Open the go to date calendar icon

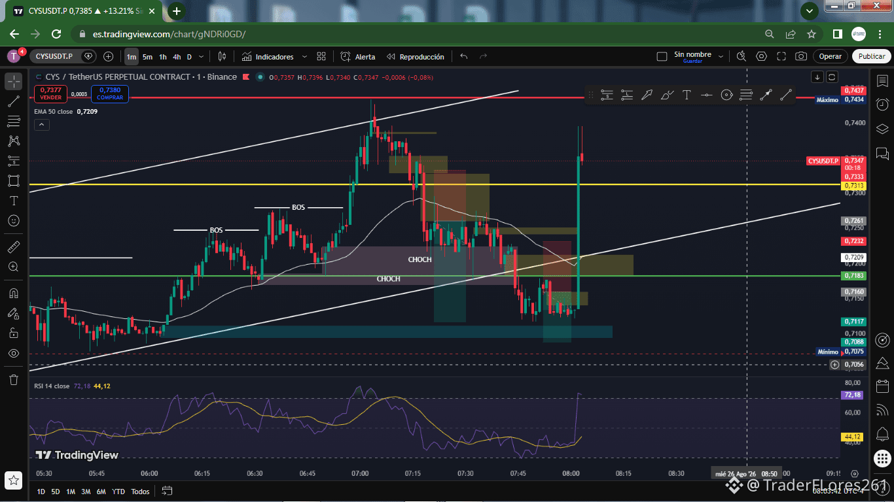(x=167, y=491)
